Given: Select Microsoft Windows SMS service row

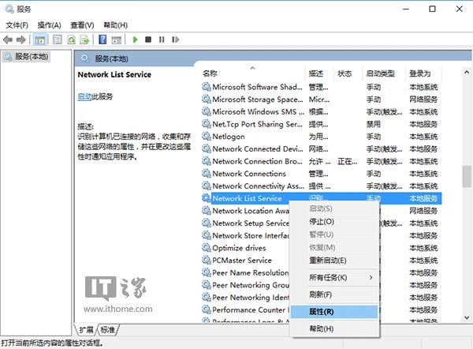Looking at the screenshot, I should pos(321,111).
